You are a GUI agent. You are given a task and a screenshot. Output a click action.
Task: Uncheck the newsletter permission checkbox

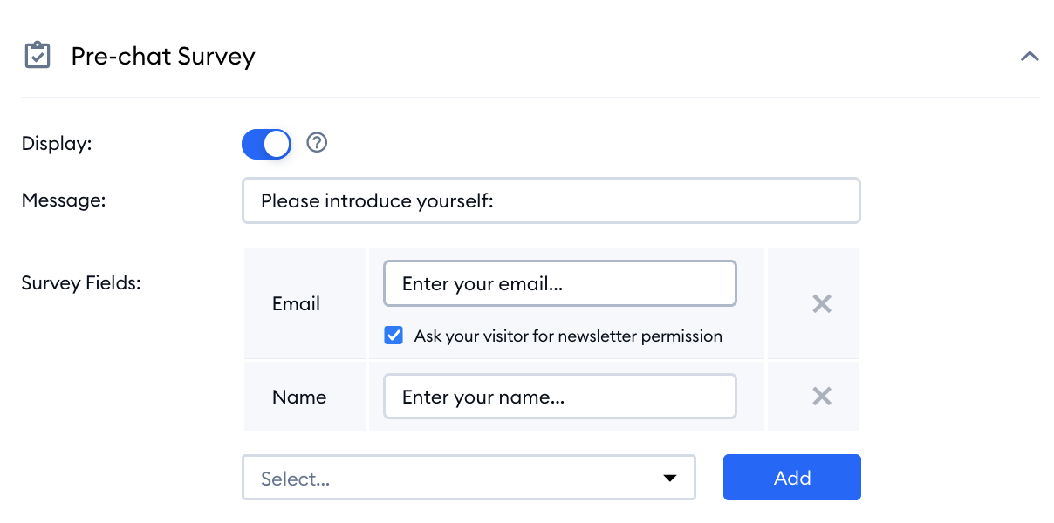click(394, 336)
